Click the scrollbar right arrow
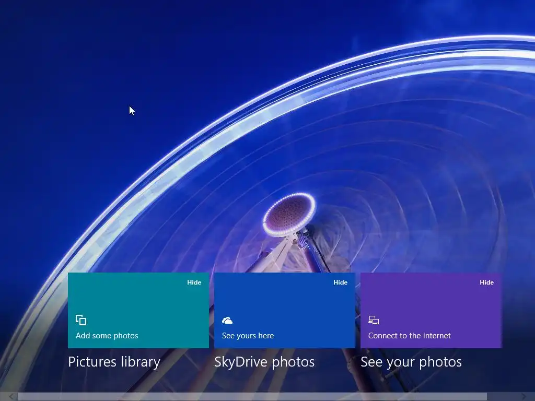 tap(525, 397)
